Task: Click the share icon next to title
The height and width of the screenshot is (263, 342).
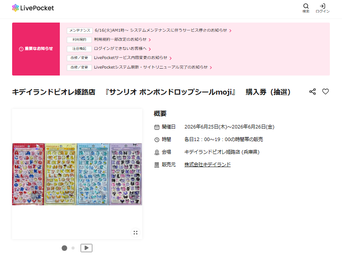Action: 313,92
